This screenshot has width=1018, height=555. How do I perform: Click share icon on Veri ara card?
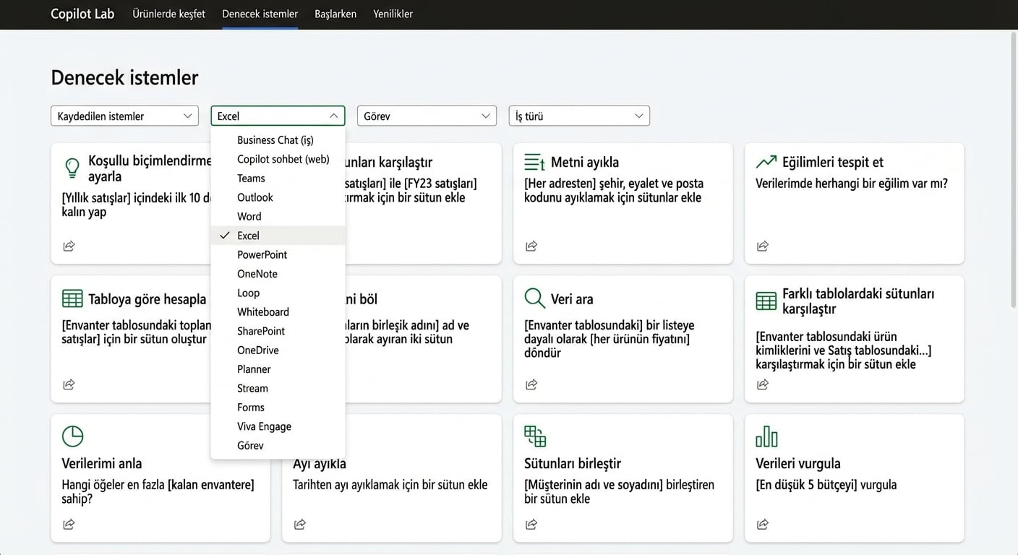[531, 384]
